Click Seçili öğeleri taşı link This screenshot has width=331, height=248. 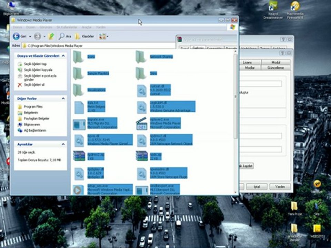pos(35,64)
